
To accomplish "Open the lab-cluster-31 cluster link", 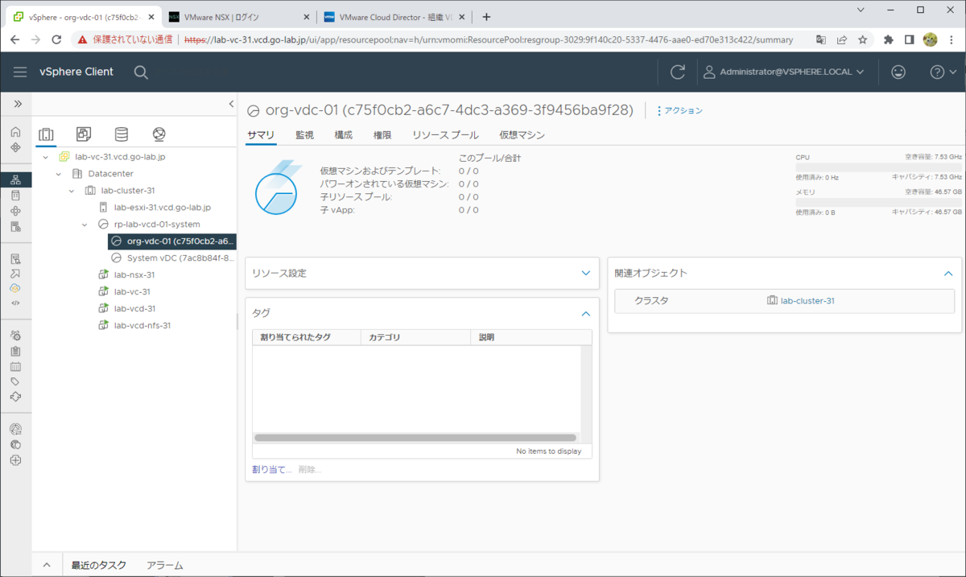I will tap(807, 301).
